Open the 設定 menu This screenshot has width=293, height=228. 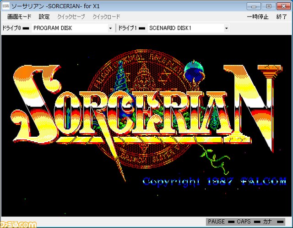44,17
